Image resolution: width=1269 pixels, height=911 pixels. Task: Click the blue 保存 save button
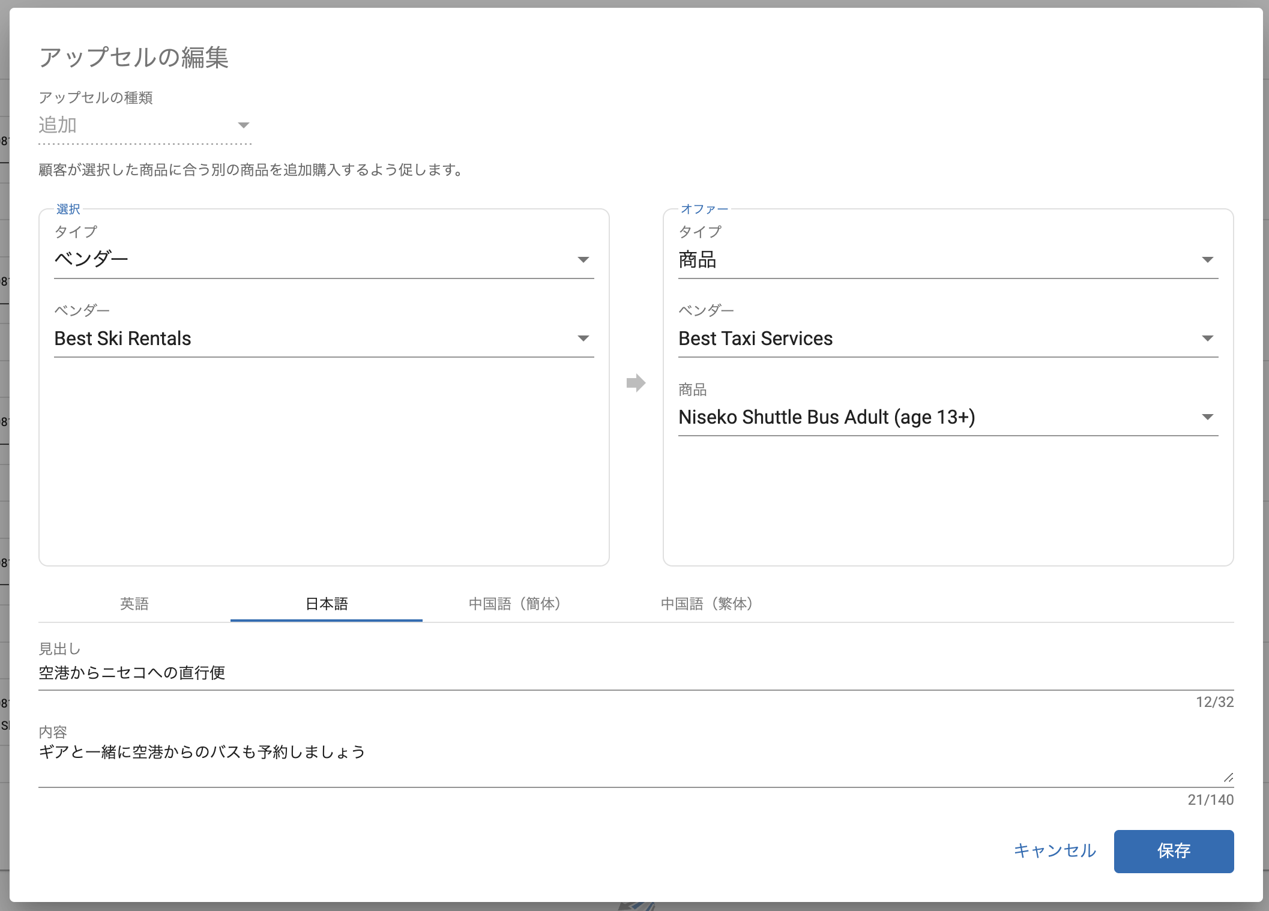coord(1174,851)
